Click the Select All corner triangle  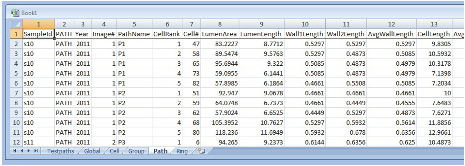coord(17,24)
